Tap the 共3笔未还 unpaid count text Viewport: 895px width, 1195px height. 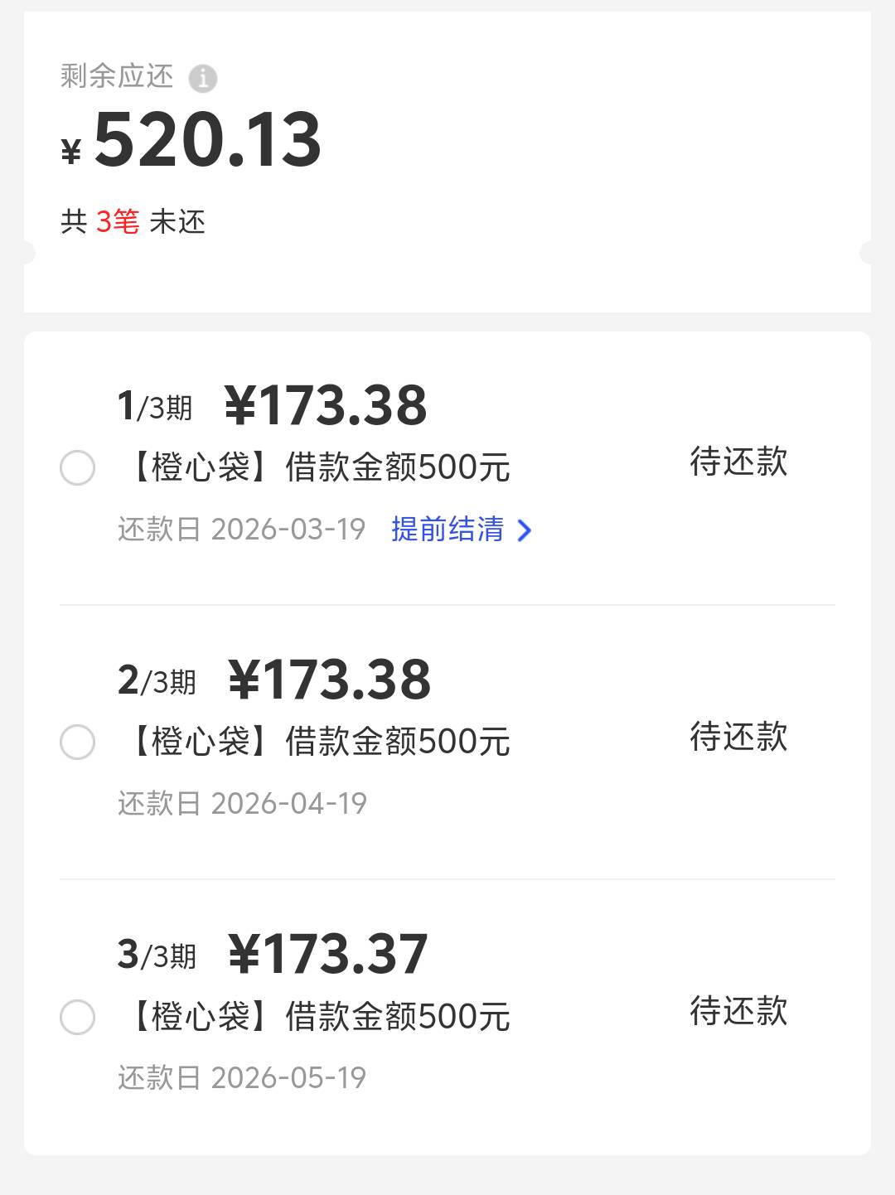tap(133, 222)
